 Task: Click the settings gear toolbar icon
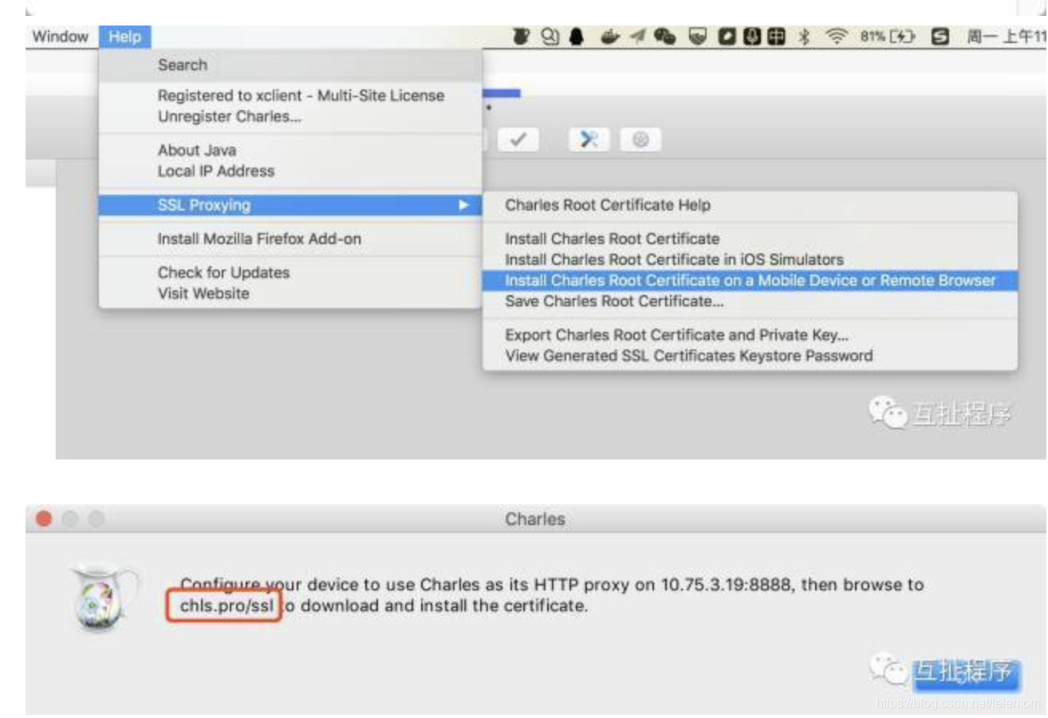tap(641, 140)
